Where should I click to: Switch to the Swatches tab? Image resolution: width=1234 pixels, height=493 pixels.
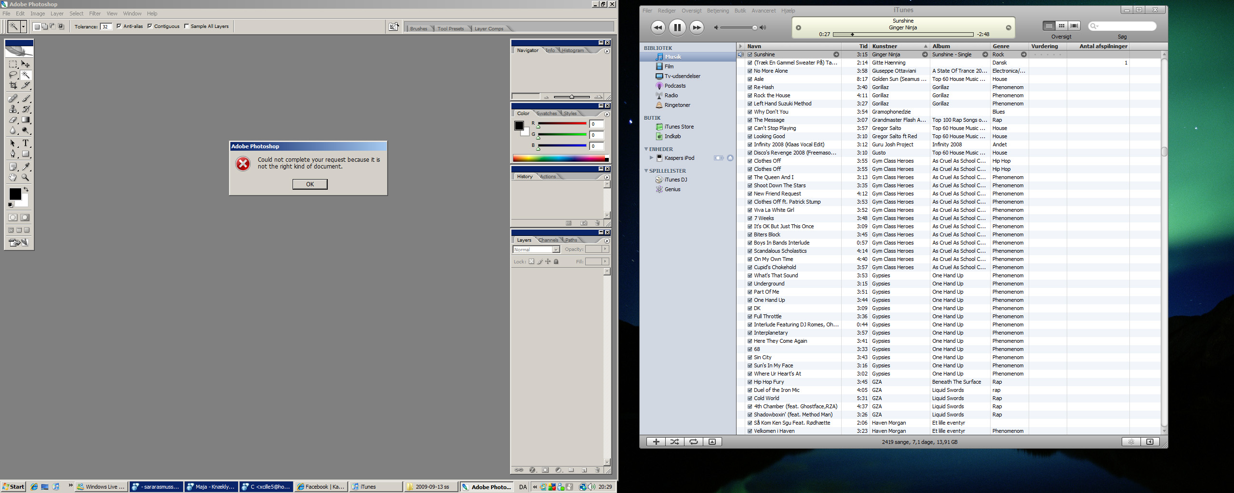click(547, 114)
